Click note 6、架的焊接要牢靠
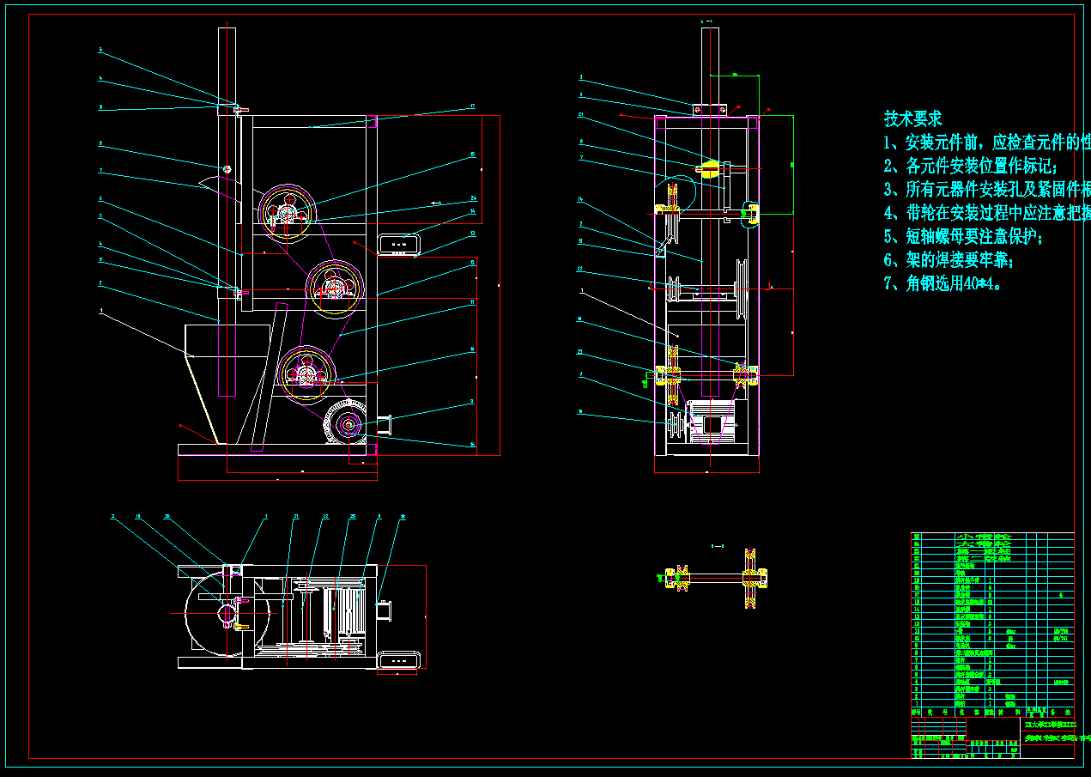 (x=949, y=259)
